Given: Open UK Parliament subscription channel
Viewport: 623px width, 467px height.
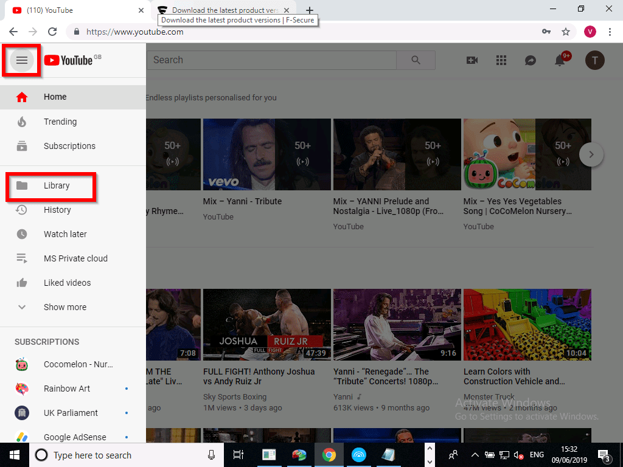Looking at the screenshot, I should [x=73, y=413].
